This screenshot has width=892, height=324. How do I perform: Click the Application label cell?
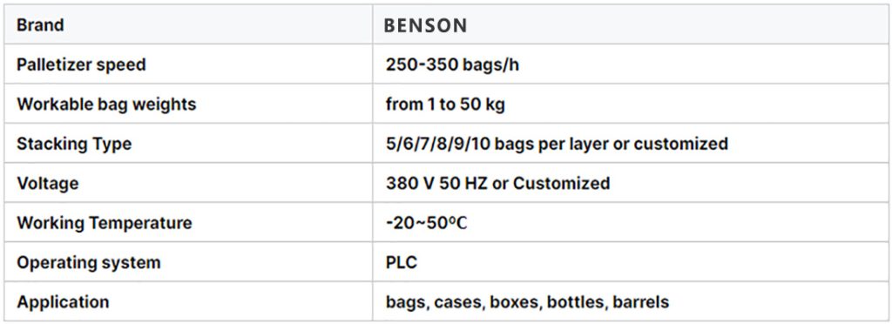pyautogui.click(x=188, y=302)
